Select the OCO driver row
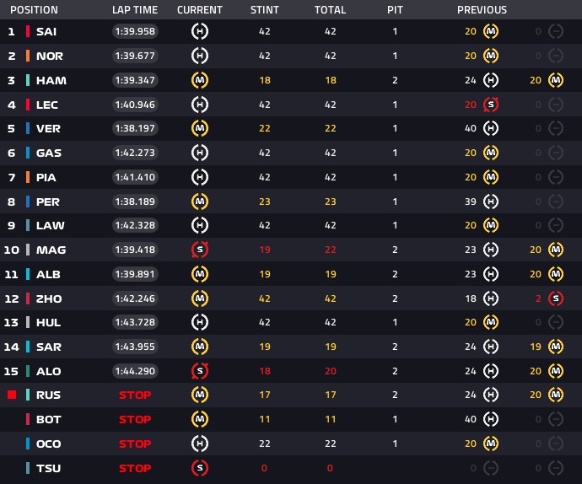Screen dimensions: 582x484 291,444
